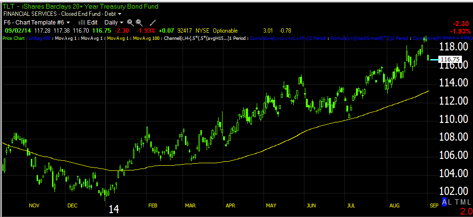The height and width of the screenshot is (217, 473).
Task: Select the LinReg 450 indicator label
Action: (x=39, y=38)
